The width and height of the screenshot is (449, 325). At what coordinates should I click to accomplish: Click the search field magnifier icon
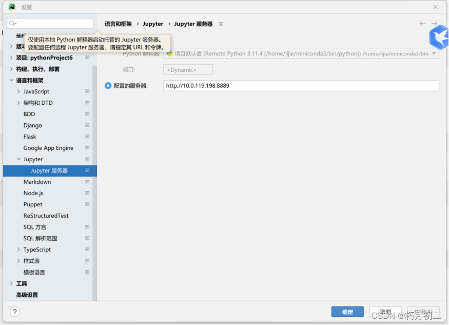pos(12,24)
